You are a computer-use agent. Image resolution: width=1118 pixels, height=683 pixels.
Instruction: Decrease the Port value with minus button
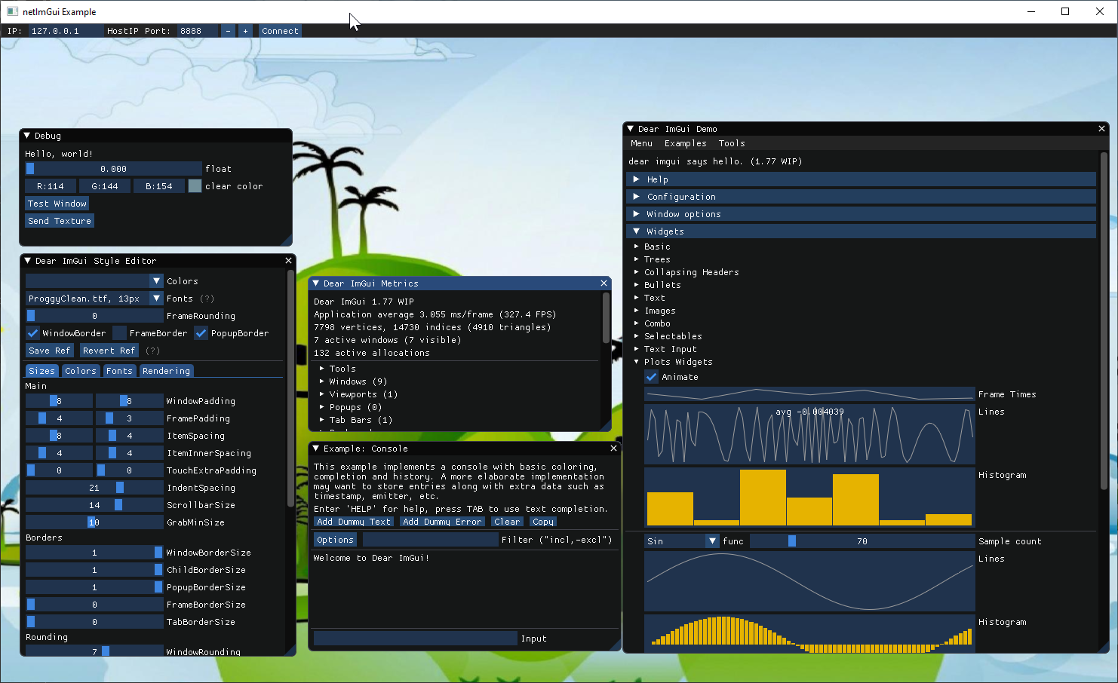pyautogui.click(x=228, y=31)
